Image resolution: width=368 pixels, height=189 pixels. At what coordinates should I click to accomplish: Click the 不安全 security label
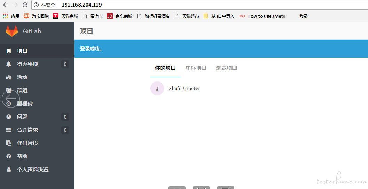pos(48,5)
